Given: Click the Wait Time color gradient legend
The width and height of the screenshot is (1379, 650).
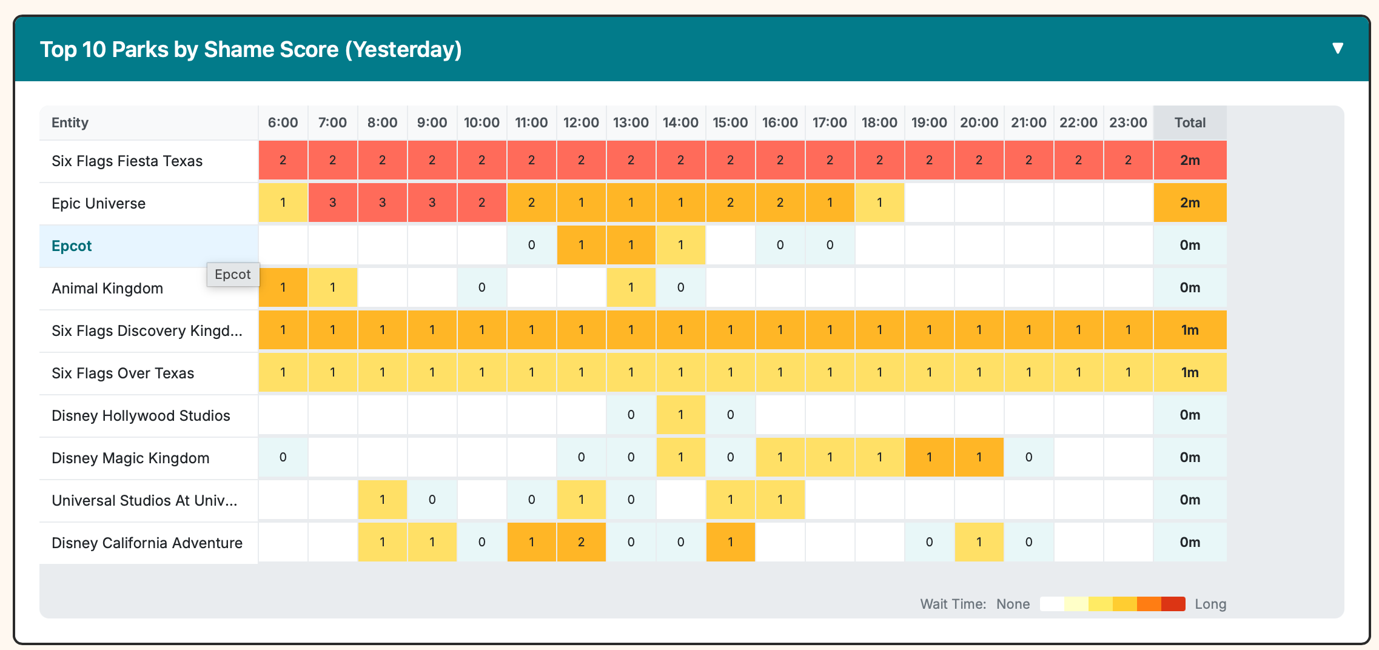Looking at the screenshot, I should pyautogui.click(x=1113, y=603).
